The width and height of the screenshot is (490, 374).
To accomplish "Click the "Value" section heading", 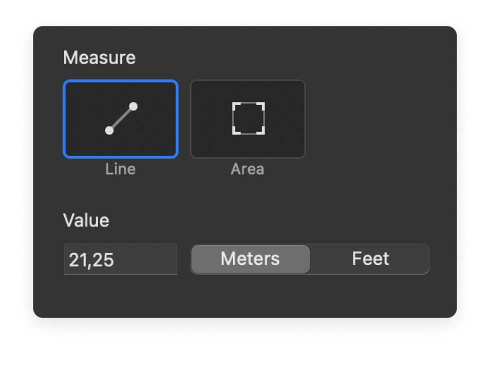I will tap(86, 220).
